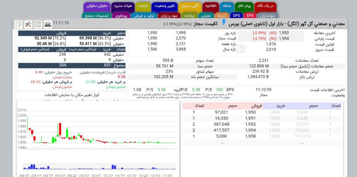Expand more buy orders via ellipsis
This screenshot has width=357, height=177.
[x=302, y=143]
